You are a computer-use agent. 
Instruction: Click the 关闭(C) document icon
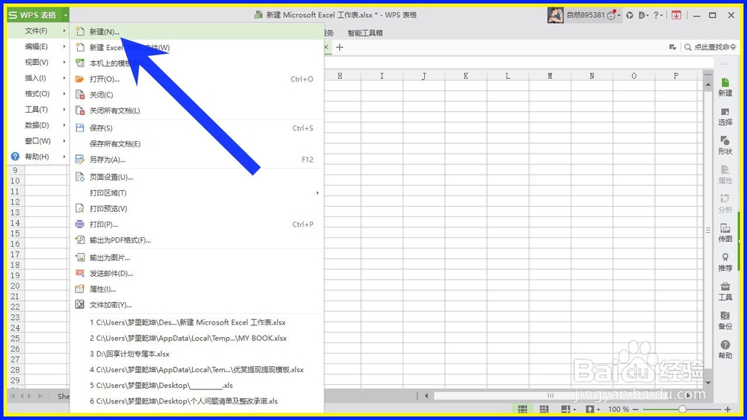click(80, 95)
